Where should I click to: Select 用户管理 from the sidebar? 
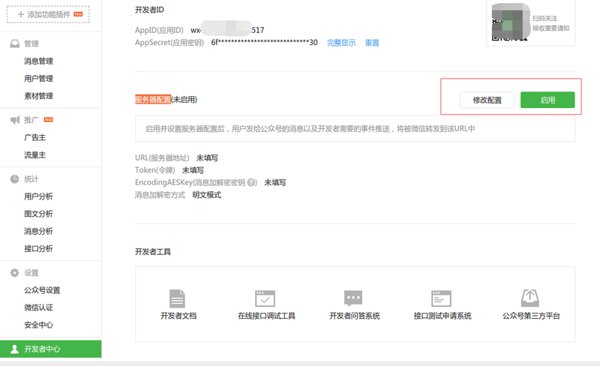pos(38,79)
